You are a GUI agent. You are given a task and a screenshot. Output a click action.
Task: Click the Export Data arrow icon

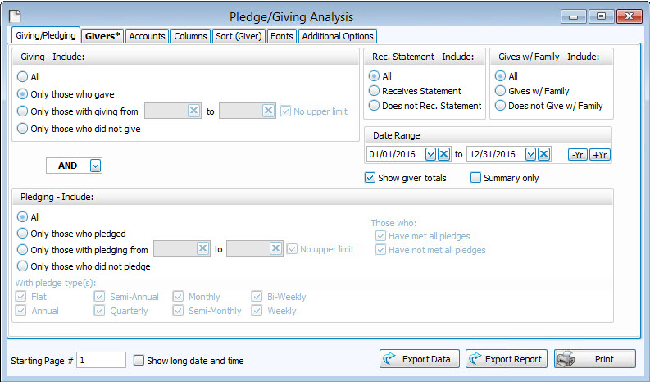[391, 359]
